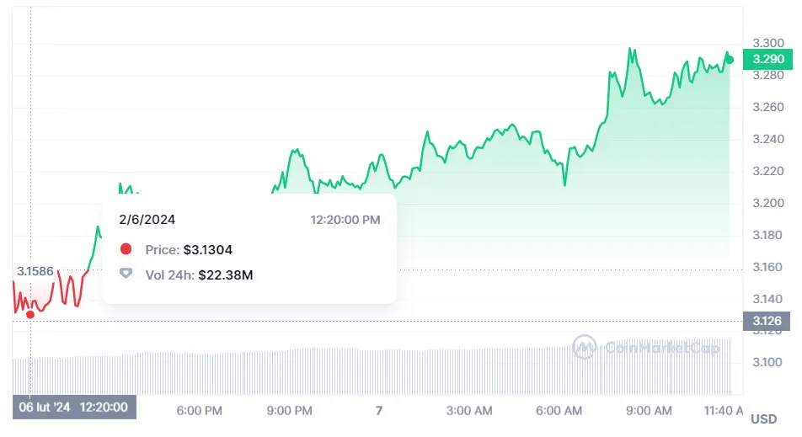802x437 pixels.
Task: Click the 6:00 AM time axis label
Action: [x=559, y=410]
